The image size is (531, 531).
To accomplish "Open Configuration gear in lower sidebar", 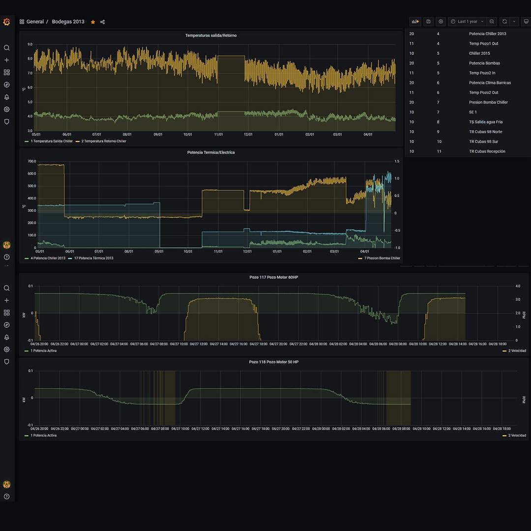I will [x=6, y=350].
